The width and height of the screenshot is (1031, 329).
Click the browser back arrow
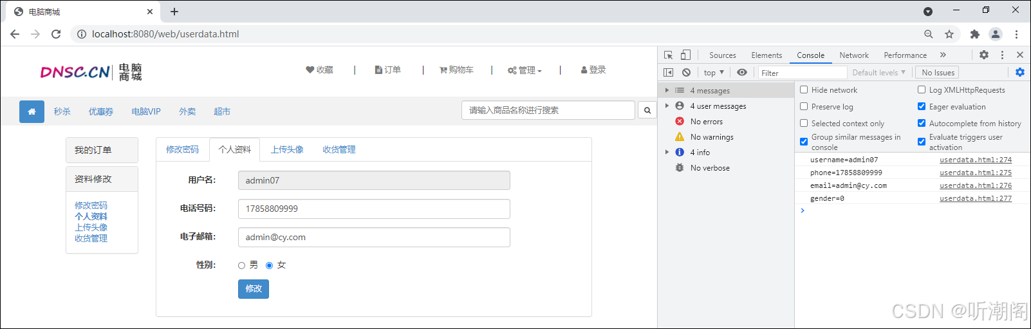[15, 34]
